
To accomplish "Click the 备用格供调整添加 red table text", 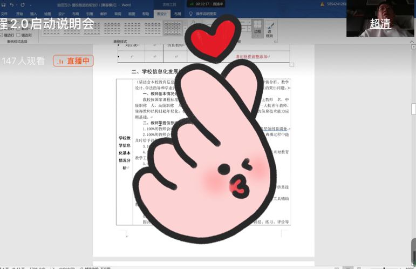I will 253,57.
